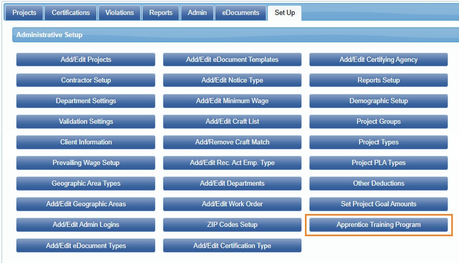Screen dimensions: 459x263
Task: Click Project PLA Types button
Action: point(379,163)
